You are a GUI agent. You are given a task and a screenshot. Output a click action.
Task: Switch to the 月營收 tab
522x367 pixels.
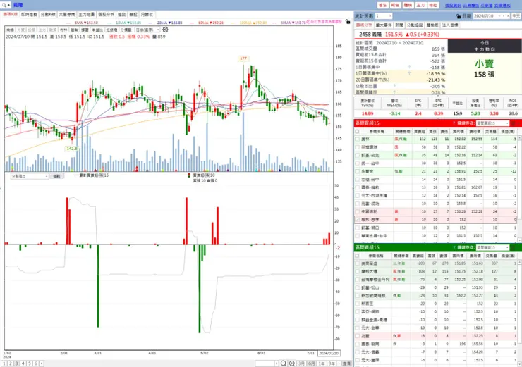[147, 15]
